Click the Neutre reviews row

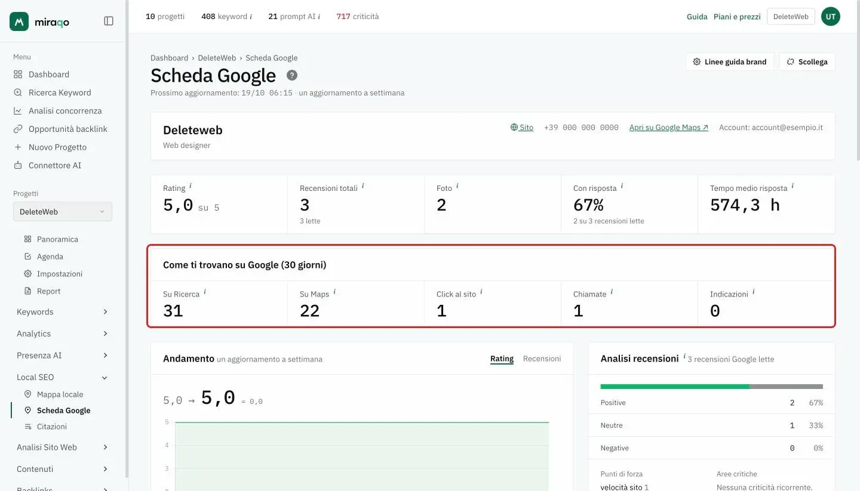point(712,425)
